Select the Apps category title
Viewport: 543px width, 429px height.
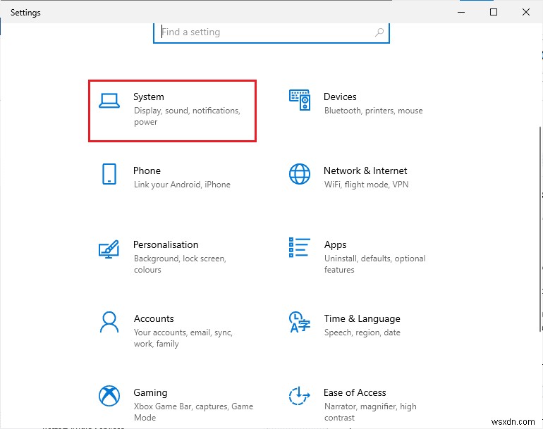(x=335, y=244)
